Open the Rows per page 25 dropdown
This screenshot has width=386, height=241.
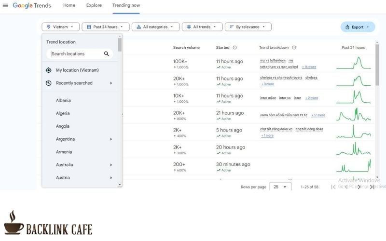pos(280,187)
